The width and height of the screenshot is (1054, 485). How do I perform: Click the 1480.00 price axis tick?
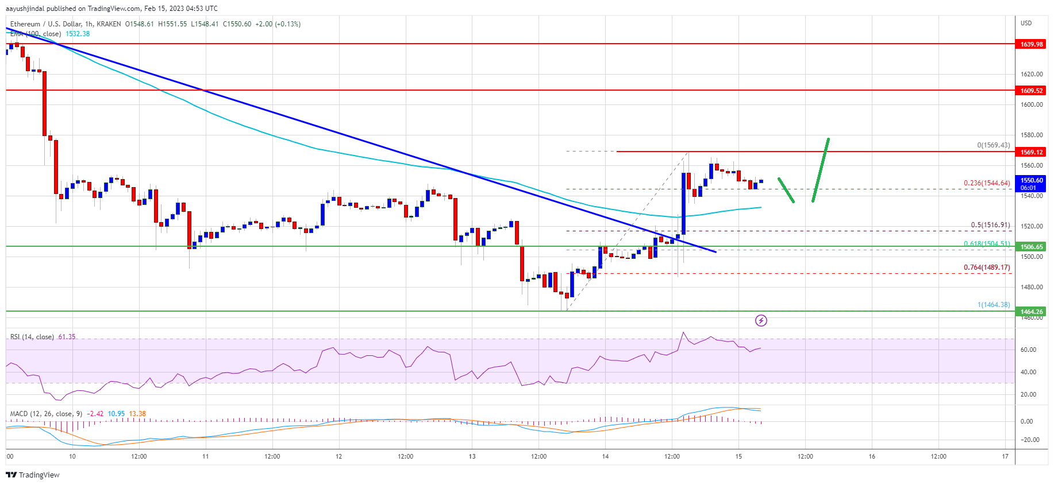pos(1032,287)
